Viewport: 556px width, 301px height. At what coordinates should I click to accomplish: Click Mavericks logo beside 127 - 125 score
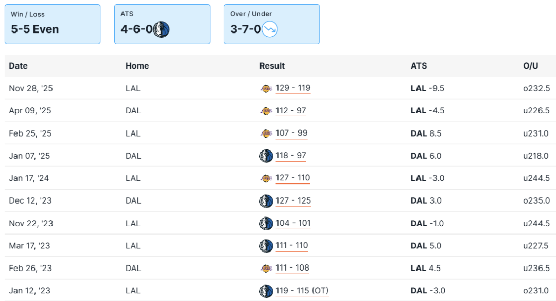(x=266, y=201)
